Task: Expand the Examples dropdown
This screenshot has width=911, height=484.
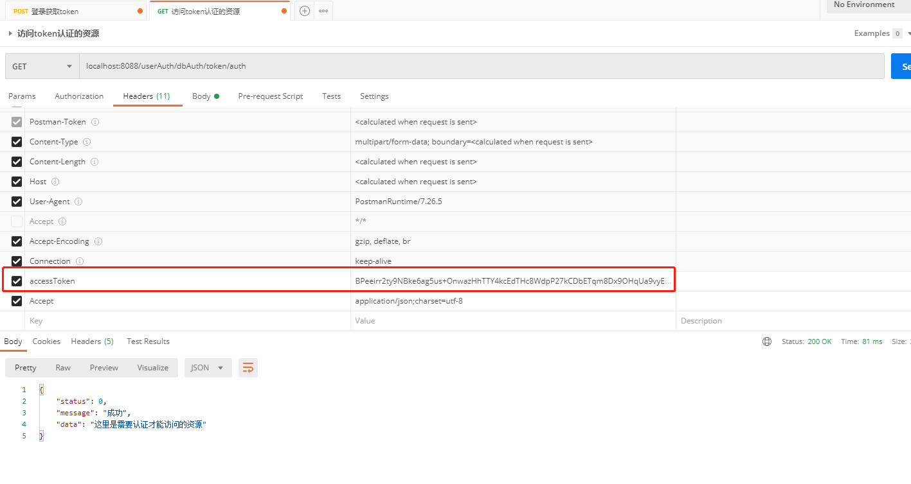Action: [x=882, y=33]
